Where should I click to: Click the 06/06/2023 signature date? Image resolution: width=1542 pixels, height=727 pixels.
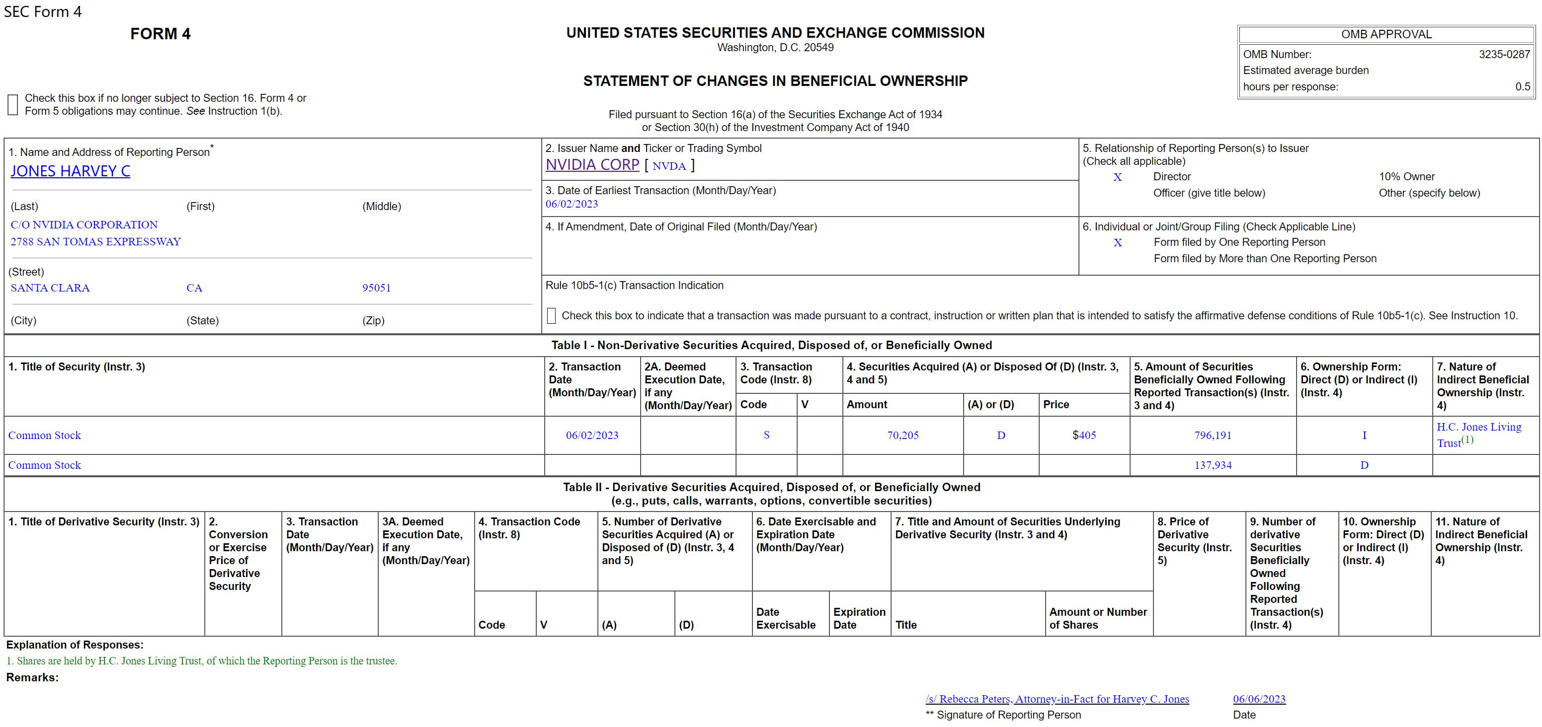(x=1259, y=699)
